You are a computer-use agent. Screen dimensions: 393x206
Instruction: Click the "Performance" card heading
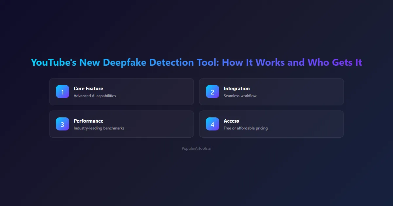[88, 121]
